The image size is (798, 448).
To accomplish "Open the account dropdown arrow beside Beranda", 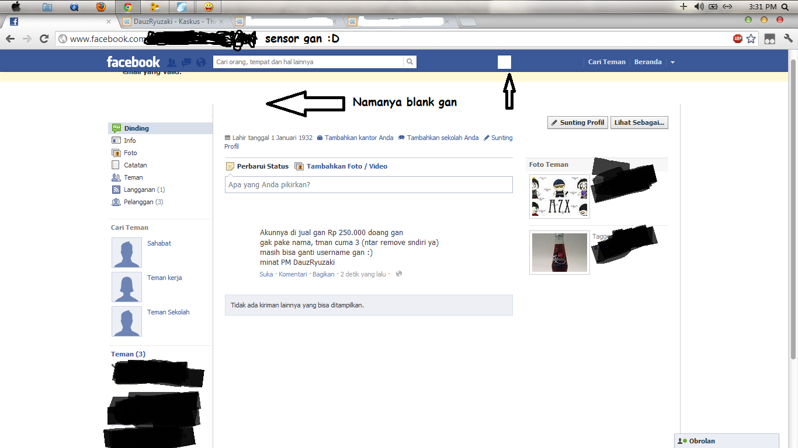I will pyautogui.click(x=672, y=62).
